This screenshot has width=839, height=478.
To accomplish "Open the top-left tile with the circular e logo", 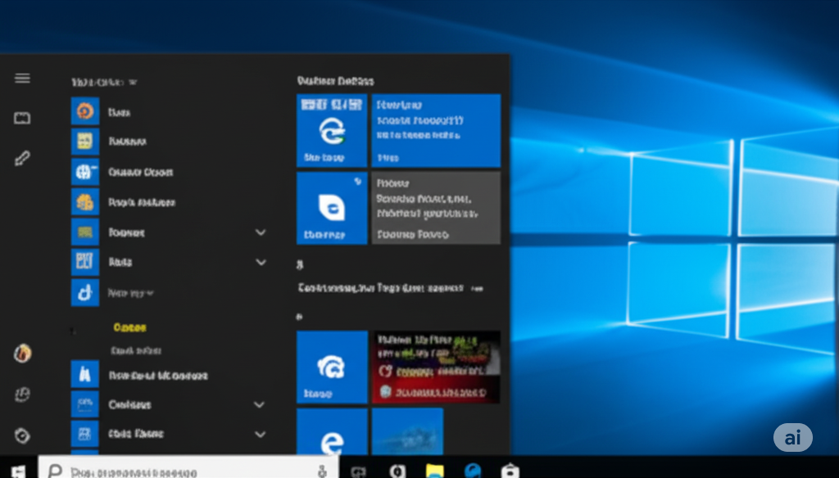I will point(332,130).
